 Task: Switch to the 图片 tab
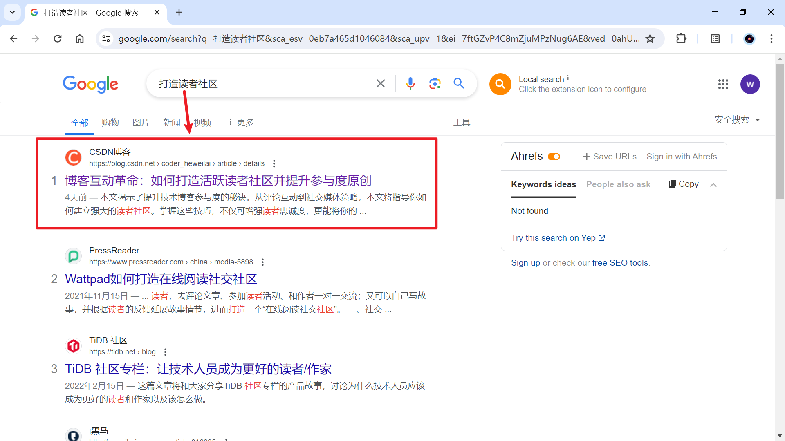[x=141, y=122]
